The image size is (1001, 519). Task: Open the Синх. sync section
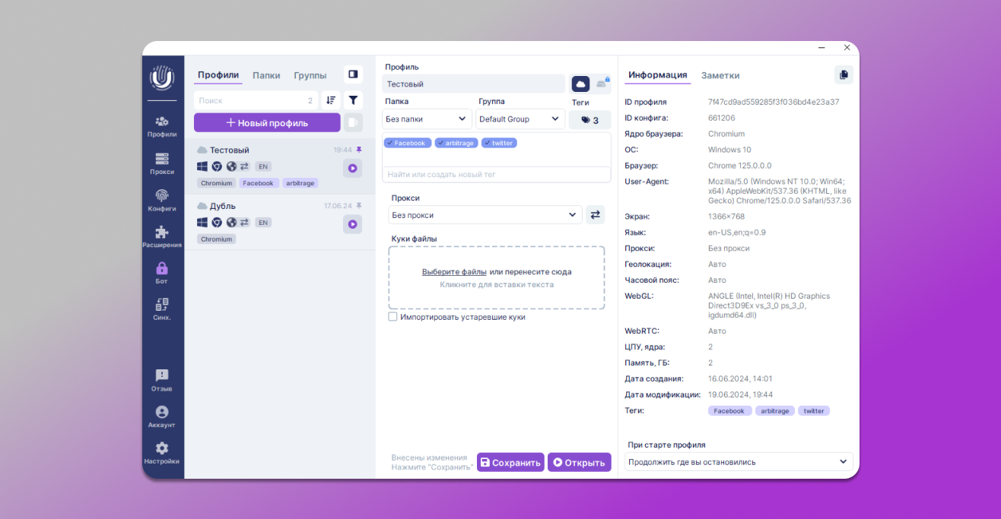pyautogui.click(x=162, y=309)
